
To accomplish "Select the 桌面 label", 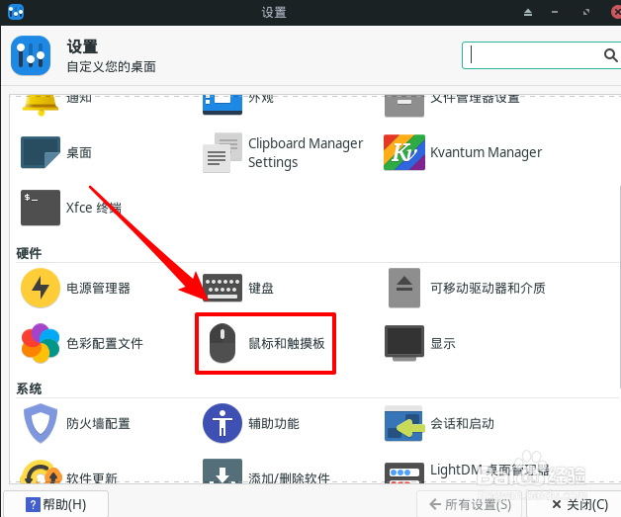I will [79, 153].
